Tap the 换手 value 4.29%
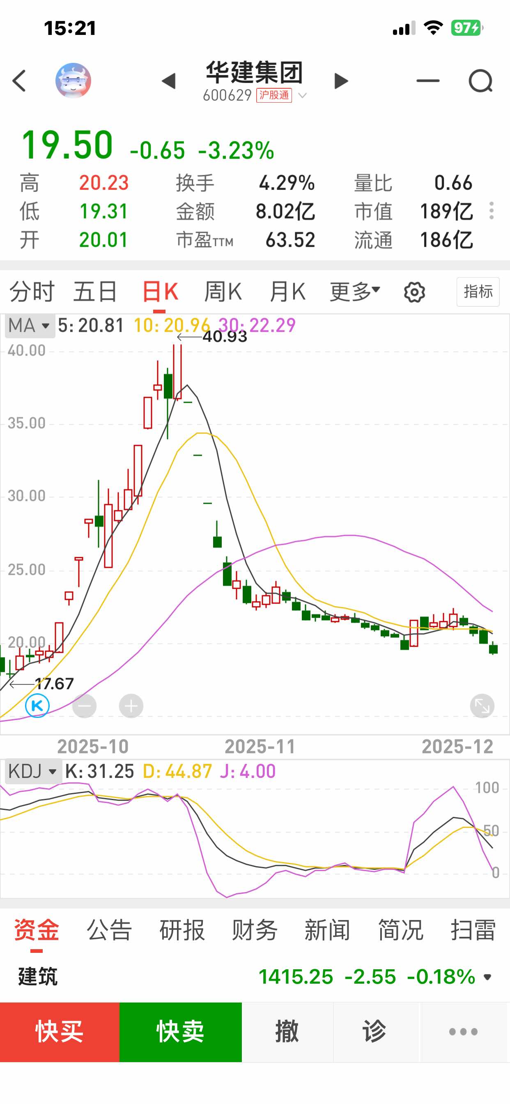The height and width of the screenshot is (1104, 510). pyautogui.click(x=287, y=183)
